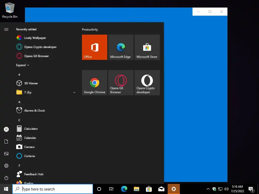Viewport: 259px width, 194px height.
Task: Click the # section header
Action: (x=19, y=75)
